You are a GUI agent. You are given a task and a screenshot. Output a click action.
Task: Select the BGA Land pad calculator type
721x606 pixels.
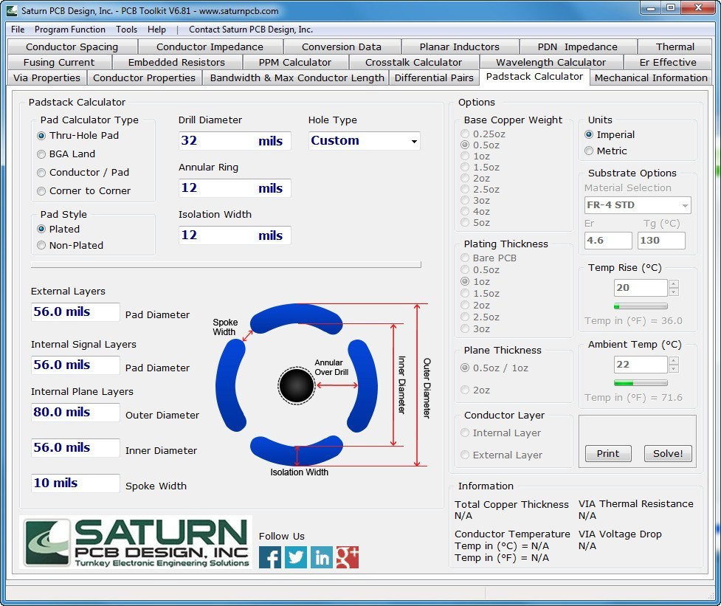pos(41,154)
